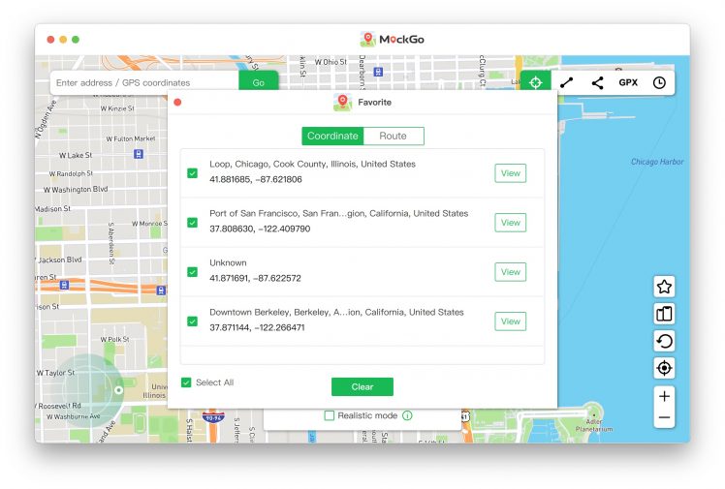
Task: Uncheck the Loop, Chicago favorite
Action: click(x=193, y=173)
